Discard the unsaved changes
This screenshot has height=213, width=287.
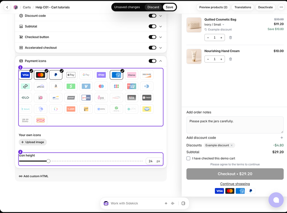(153, 7)
